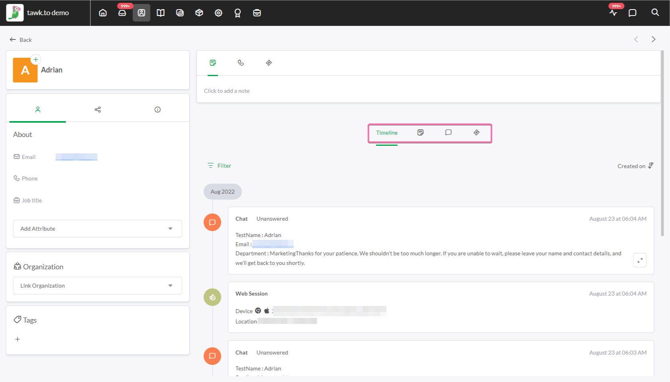Click the orange chat icon for 06:03 AM chat
Image resolution: width=670 pixels, height=382 pixels.
[x=212, y=356]
